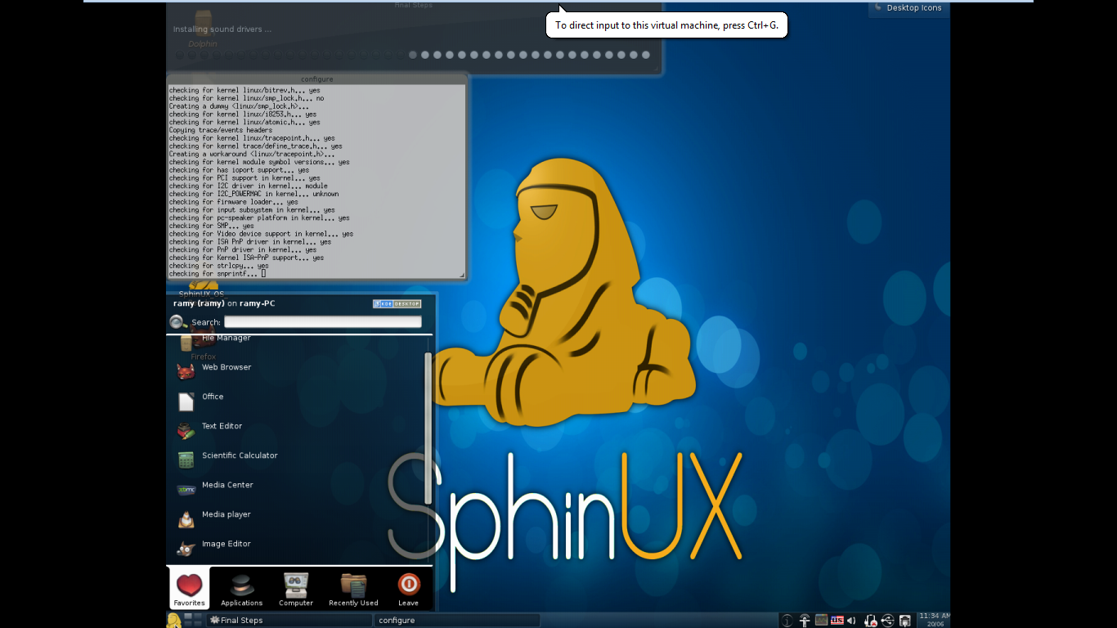Click the 'Office' label text
Viewport: 1117px width, 628px height.
(x=213, y=397)
